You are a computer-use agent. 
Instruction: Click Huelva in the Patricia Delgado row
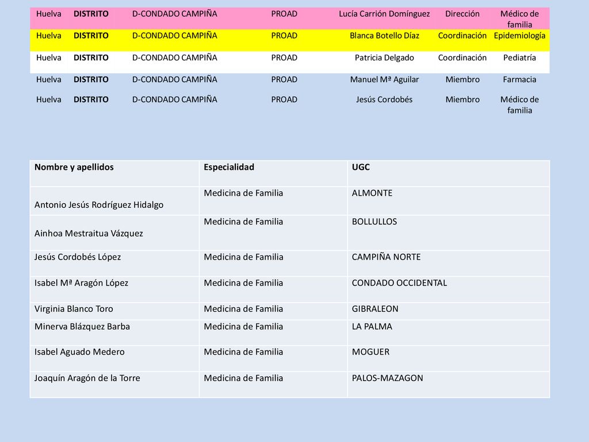48,58
